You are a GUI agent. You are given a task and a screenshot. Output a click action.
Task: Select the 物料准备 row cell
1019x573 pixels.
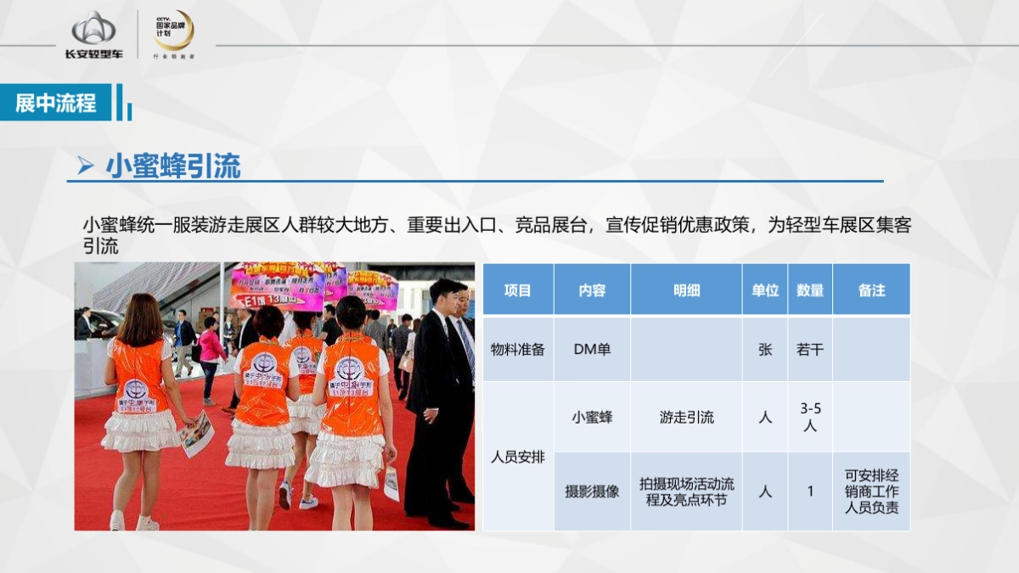click(x=517, y=349)
